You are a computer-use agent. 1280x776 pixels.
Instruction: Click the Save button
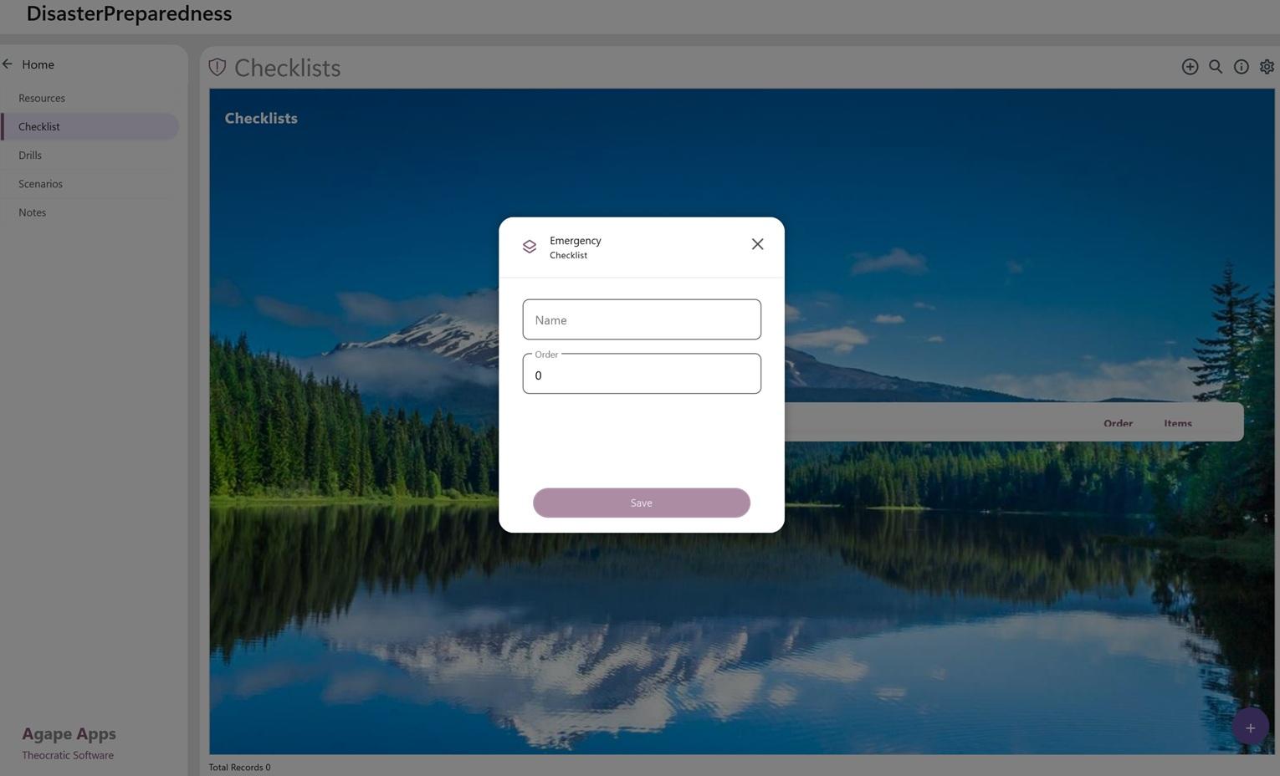click(641, 503)
